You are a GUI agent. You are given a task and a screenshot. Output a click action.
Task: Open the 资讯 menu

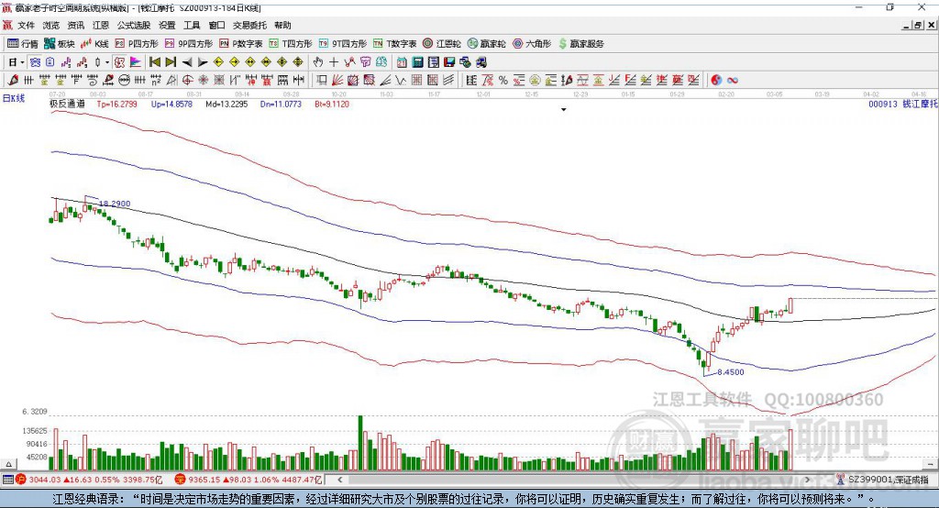(x=75, y=25)
